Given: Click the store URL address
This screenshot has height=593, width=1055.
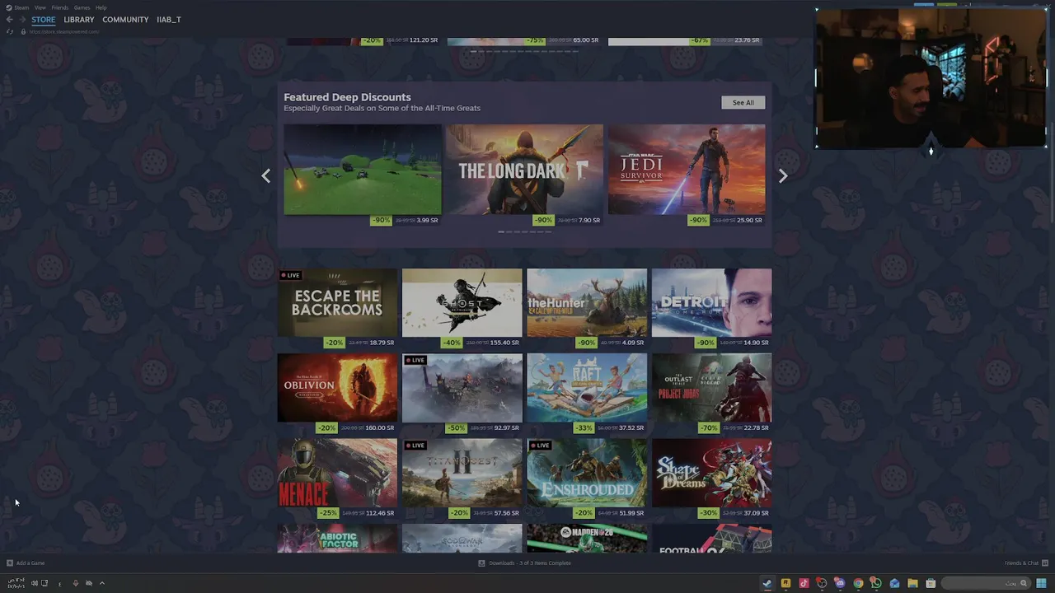Looking at the screenshot, I should pos(64,31).
